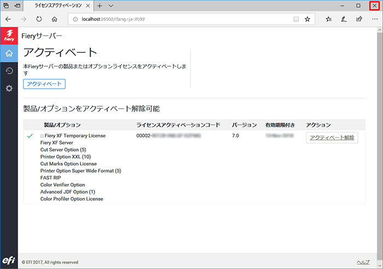Click the scrollbar down arrow
This screenshot has width=383, height=269.
380,265
